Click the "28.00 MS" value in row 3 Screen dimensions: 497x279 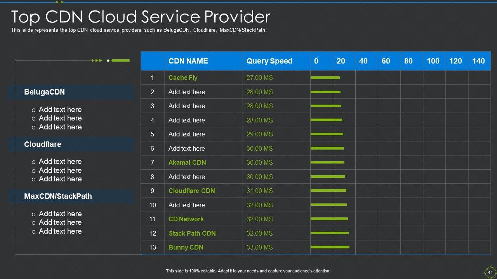[x=260, y=106]
